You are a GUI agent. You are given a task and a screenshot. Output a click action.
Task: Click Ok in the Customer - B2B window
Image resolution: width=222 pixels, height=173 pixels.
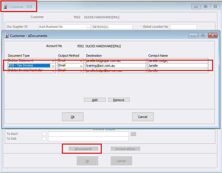pos(87,161)
